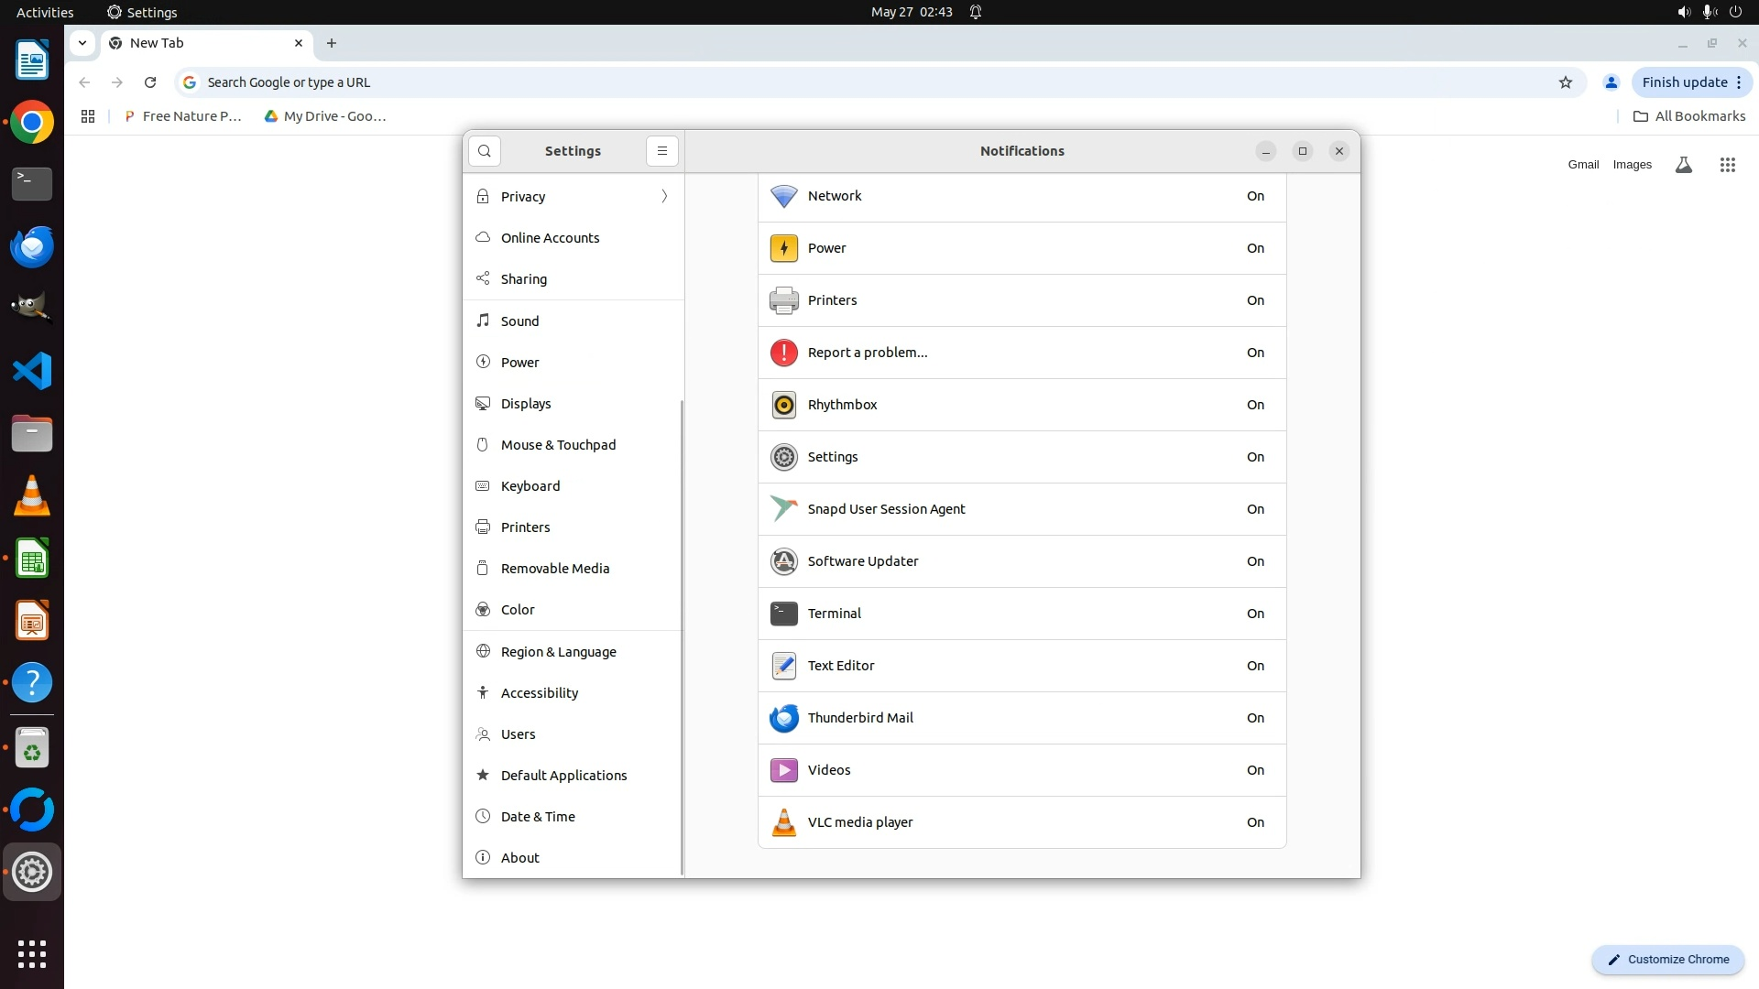Select Displays in Settings sidebar
Image resolution: width=1759 pixels, height=989 pixels.
(x=526, y=404)
